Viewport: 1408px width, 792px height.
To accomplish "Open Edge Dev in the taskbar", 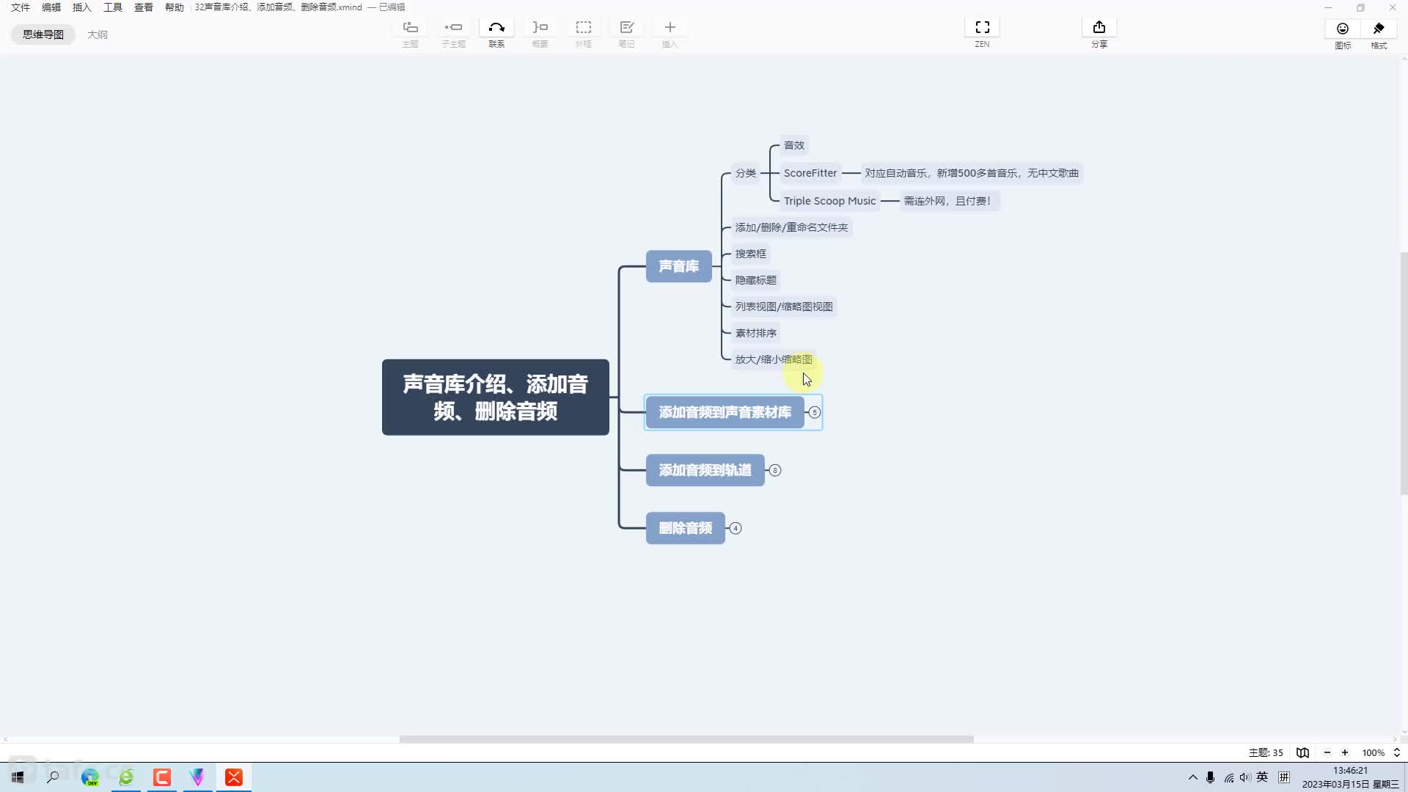I will pyautogui.click(x=90, y=777).
